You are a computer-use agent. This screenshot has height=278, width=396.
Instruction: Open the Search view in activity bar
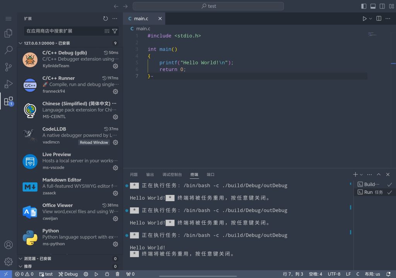pos(8,50)
